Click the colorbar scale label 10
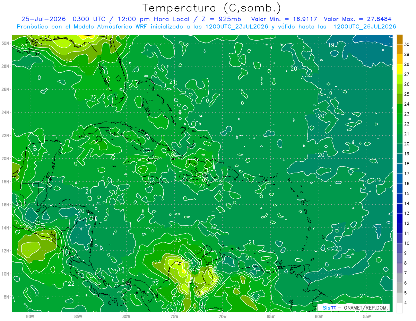This screenshot has height=321, width=416. pyautogui.click(x=407, y=243)
